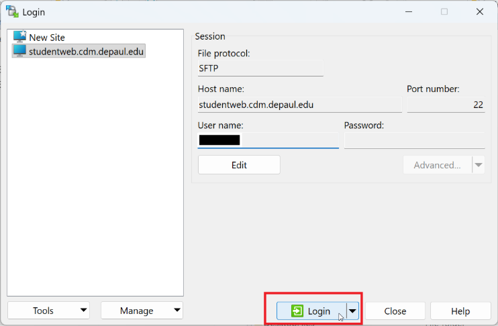Click the Advanced... button
498x326 pixels.
(437, 165)
